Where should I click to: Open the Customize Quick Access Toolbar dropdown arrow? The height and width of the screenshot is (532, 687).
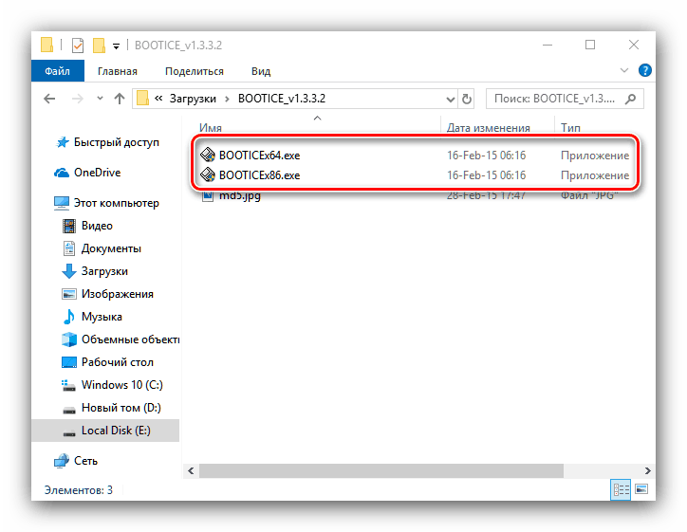click(x=116, y=46)
